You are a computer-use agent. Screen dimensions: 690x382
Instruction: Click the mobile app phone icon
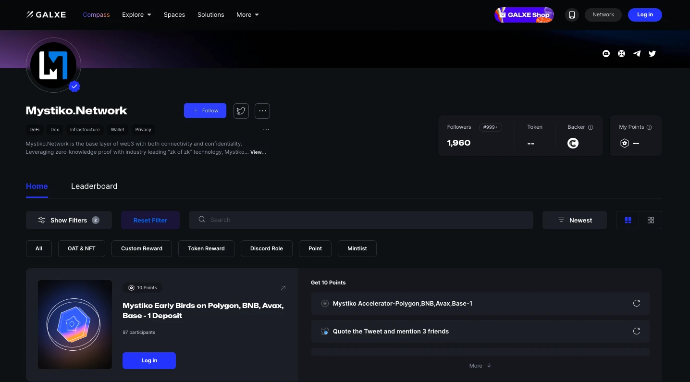(572, 15)
